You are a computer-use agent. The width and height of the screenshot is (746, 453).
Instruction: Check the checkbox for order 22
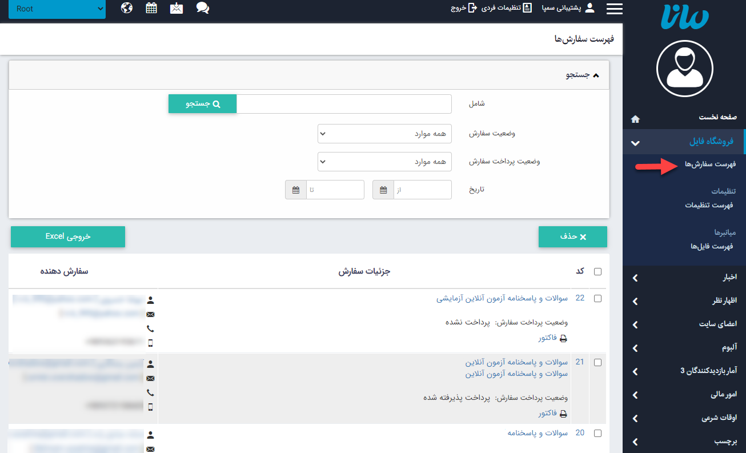pyautogui.click(x=597, y=298)
